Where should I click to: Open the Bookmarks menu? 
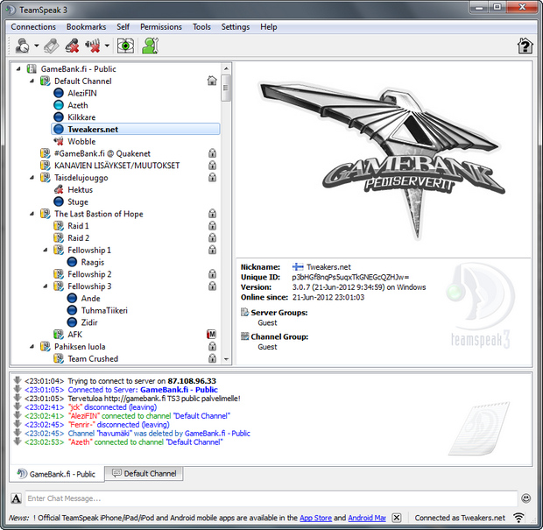pos(86,26)
